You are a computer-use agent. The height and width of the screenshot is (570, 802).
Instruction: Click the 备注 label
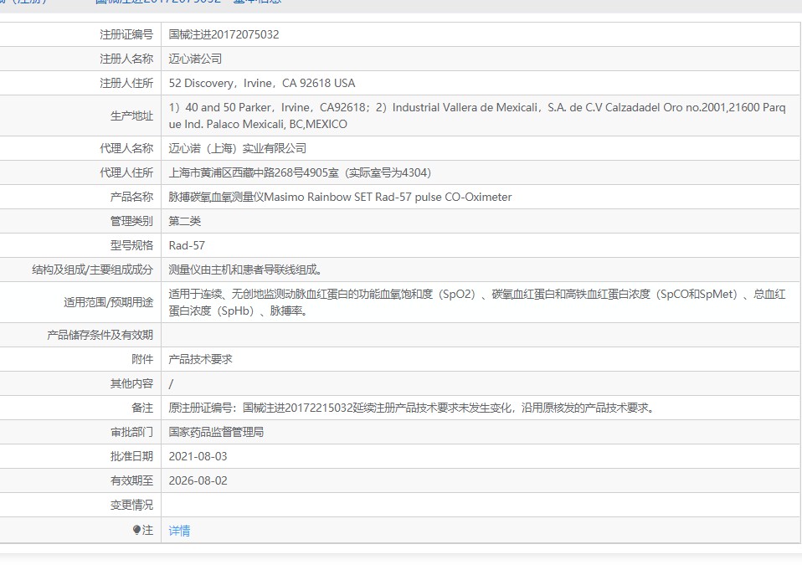pyautogui.click(x=142, y=408)
